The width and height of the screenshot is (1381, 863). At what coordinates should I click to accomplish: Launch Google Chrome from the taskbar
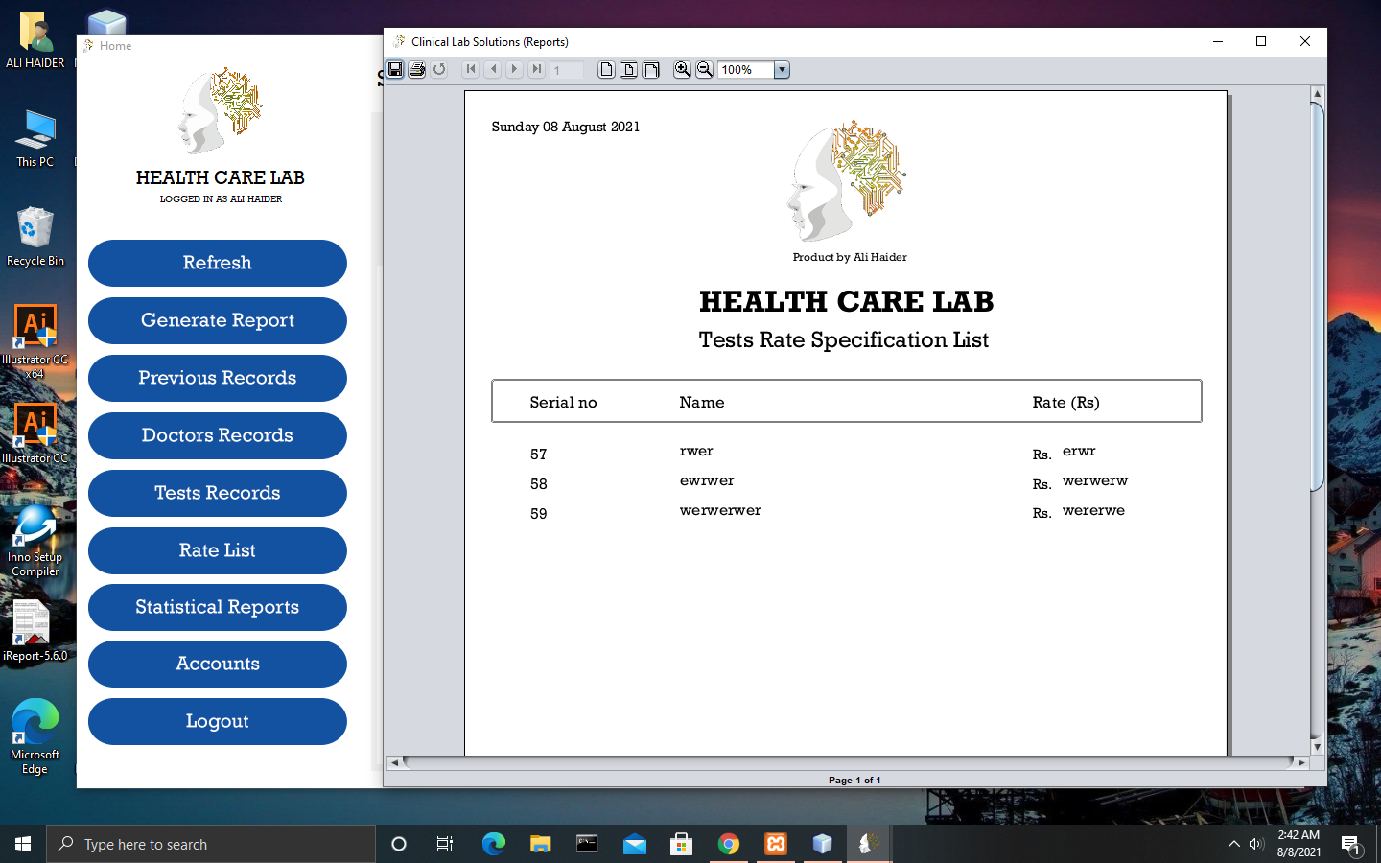pos(728,845)
